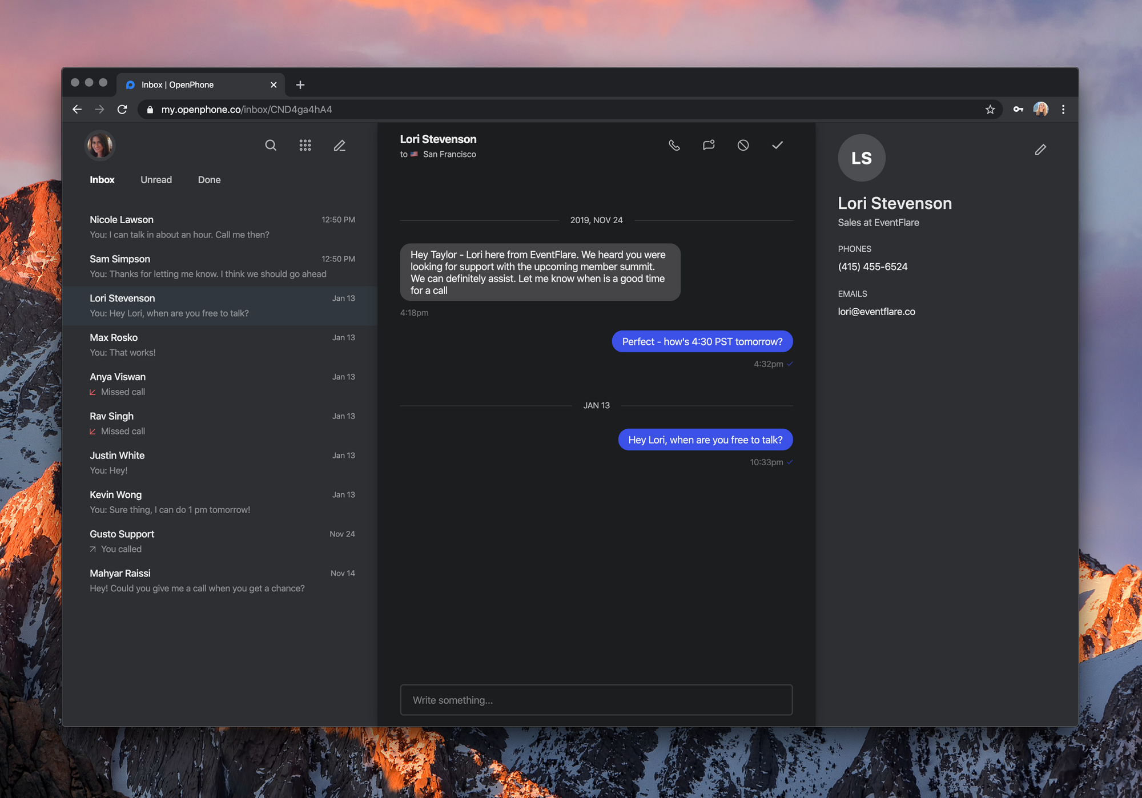Start a call with the phone icon
1142x798 pixels.
pyautogui.click(x=674, y=146)
